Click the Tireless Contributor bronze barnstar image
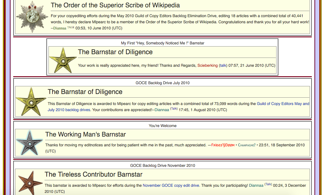The image size is (325, 195). [x=30, y=183]
